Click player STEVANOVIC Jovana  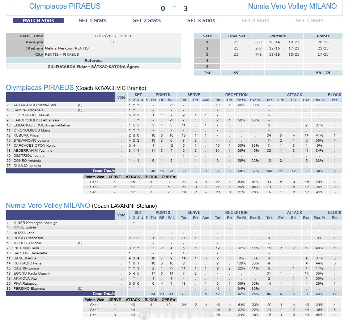pos(31,140)
